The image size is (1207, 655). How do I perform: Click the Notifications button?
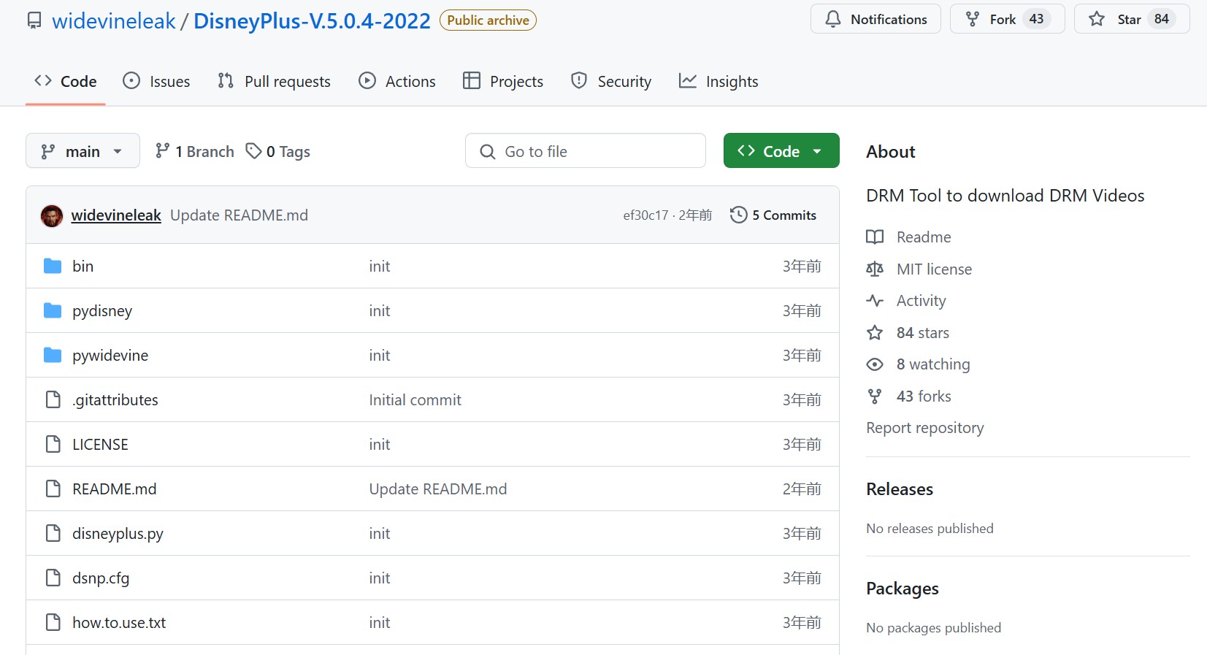875,19
